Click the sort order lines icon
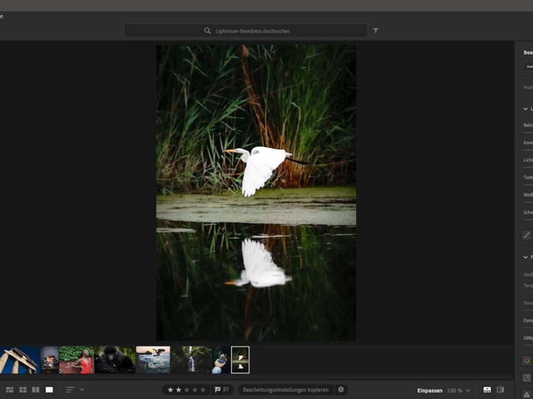Image resolution: width=533 pixels, height=399 pixels. [x=70, y=389]
